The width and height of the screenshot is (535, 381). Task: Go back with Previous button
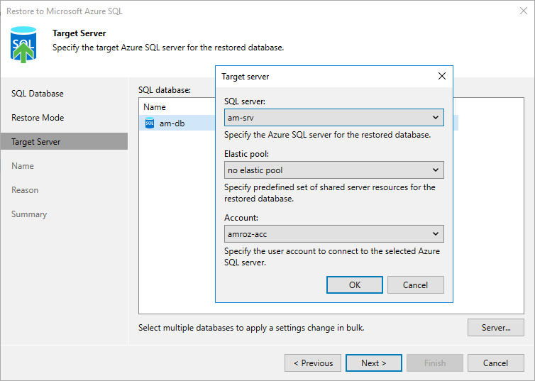(312, 363)
